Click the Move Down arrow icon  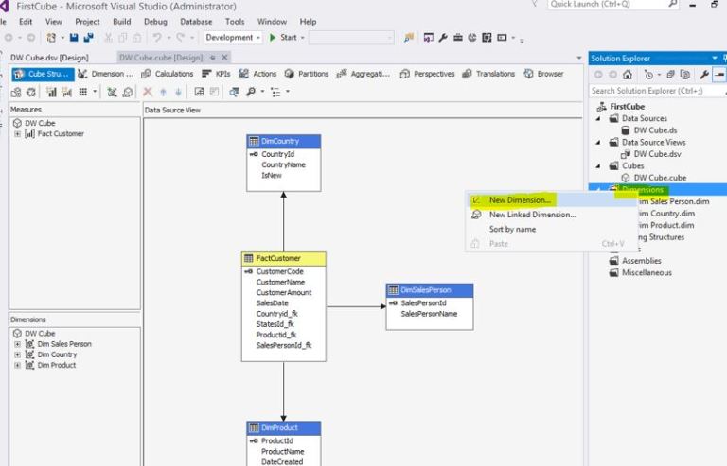click(178, 92)
